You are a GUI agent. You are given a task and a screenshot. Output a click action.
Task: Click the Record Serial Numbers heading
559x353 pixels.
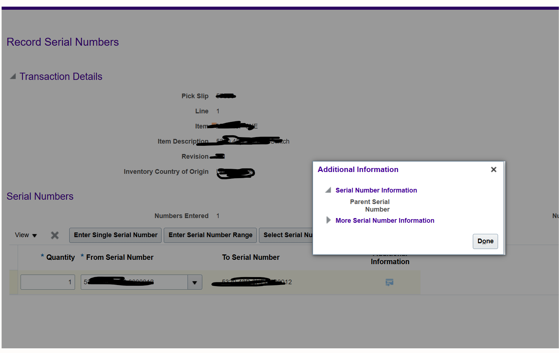pyautogui.click(x=62, y=42)
